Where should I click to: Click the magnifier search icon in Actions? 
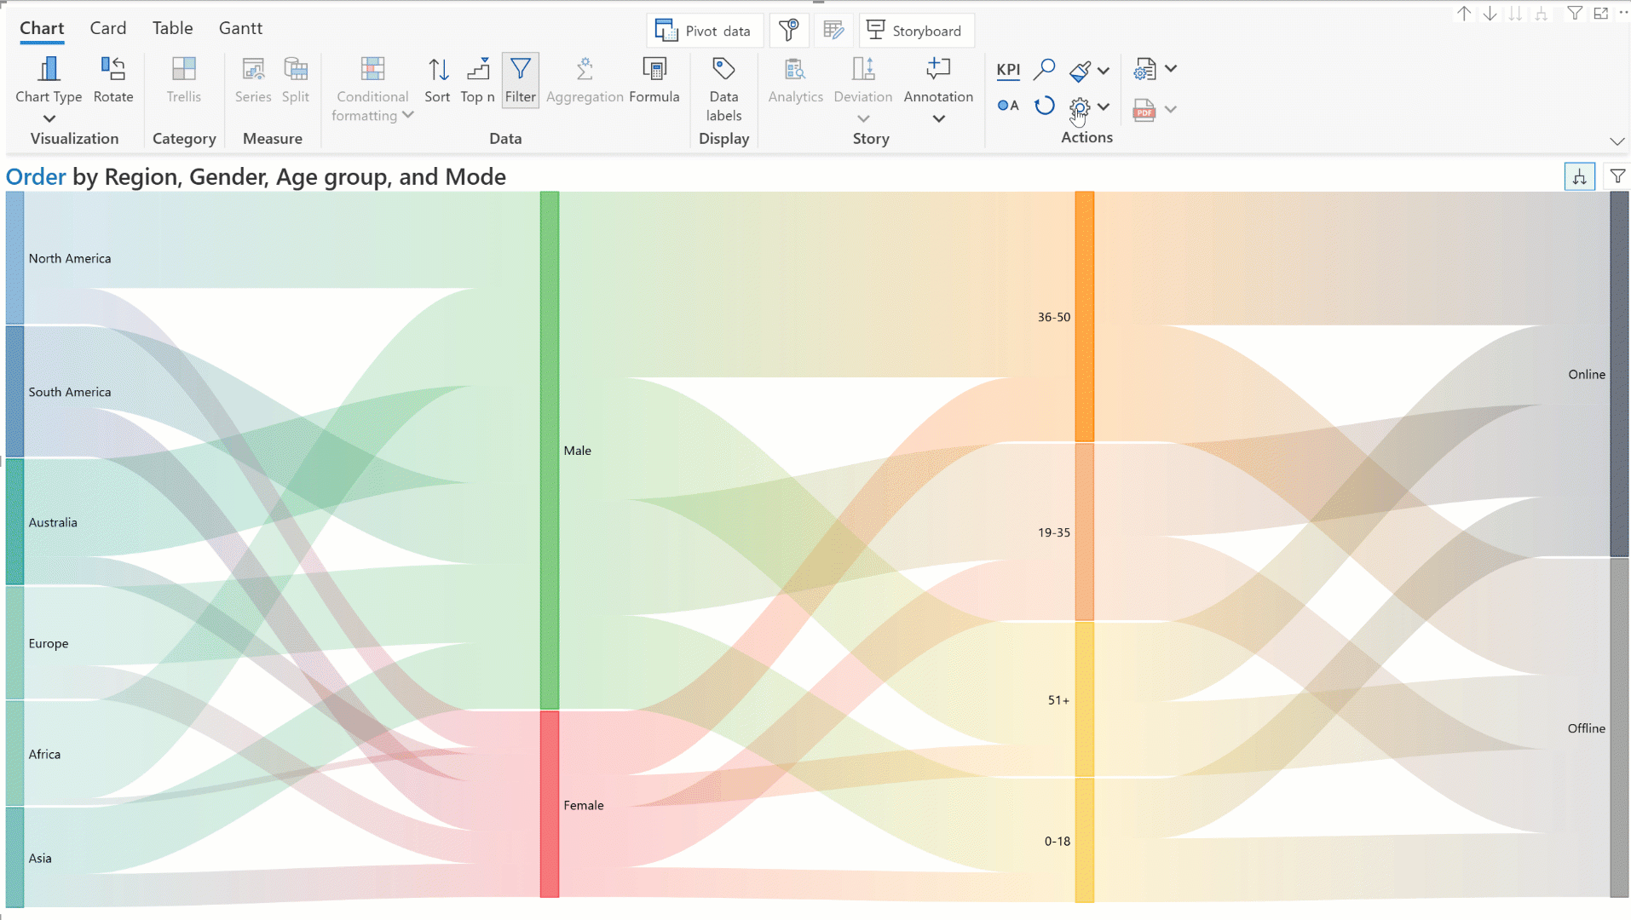pos(1044,70)
